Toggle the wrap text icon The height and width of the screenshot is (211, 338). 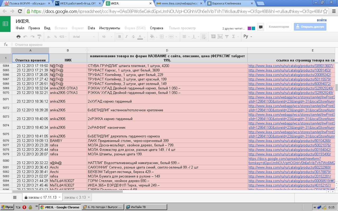click(x=203, y=37)
